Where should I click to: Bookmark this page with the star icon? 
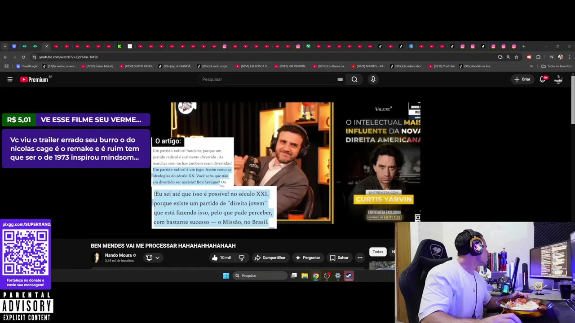coord(517,57)
